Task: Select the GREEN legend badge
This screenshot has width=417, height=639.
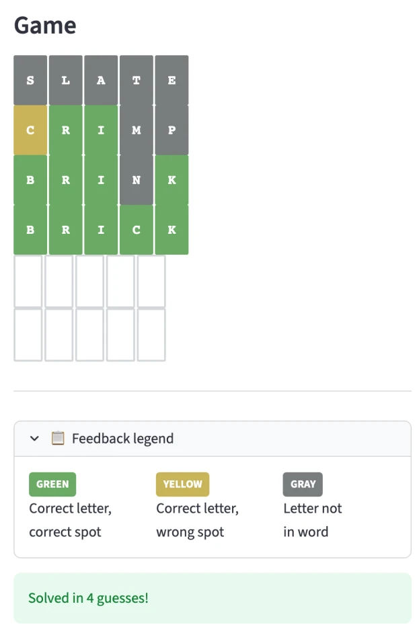Action: tap(52, 484)
